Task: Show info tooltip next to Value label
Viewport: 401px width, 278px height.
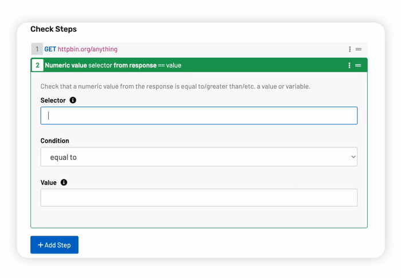Action: tap(64, 182)
